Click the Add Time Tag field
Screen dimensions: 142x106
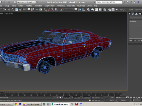(x=98, y=100)
